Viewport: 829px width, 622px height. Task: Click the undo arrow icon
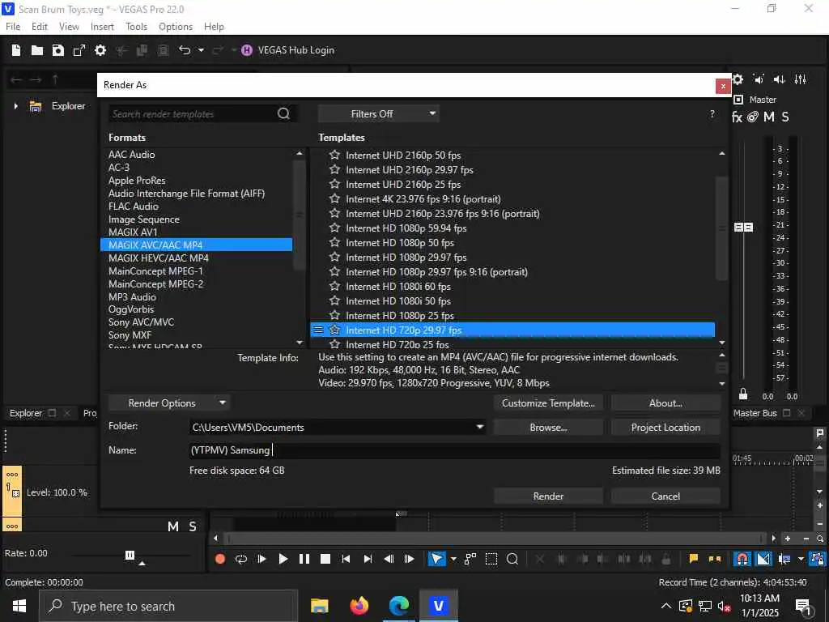pyautogui.click(x=185, y=50)
